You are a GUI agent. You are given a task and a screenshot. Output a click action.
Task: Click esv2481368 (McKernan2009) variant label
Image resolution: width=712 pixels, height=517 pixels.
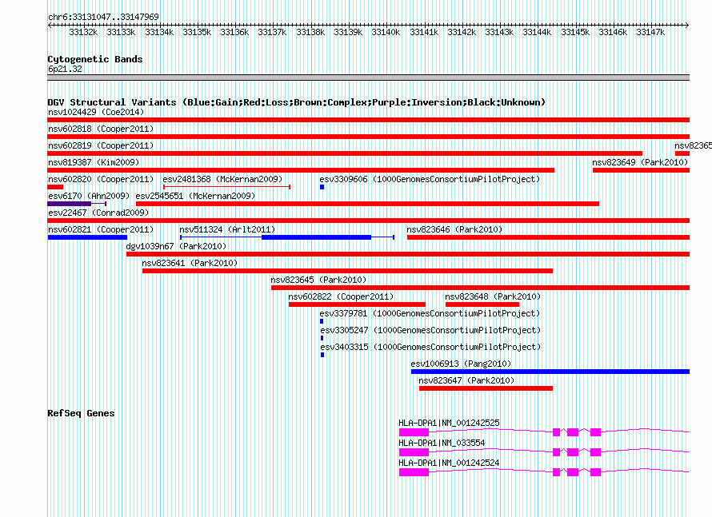point(222,179)
